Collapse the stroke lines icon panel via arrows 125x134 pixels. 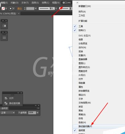click(3, 32)
